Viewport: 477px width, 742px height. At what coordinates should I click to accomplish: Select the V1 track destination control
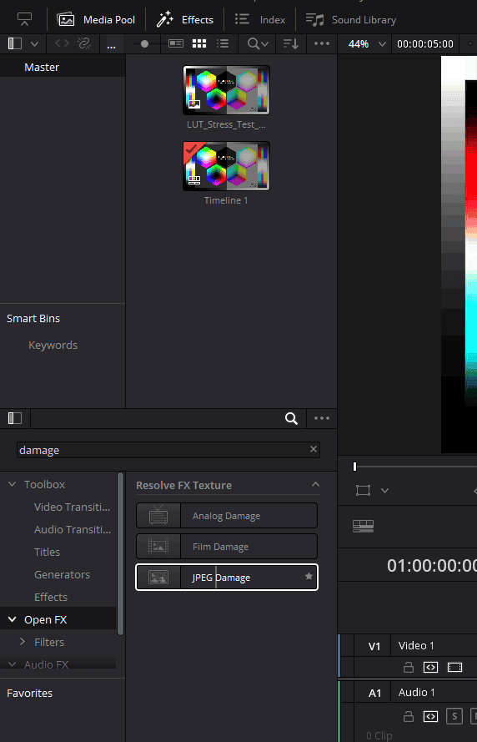(x=374, y=646)
